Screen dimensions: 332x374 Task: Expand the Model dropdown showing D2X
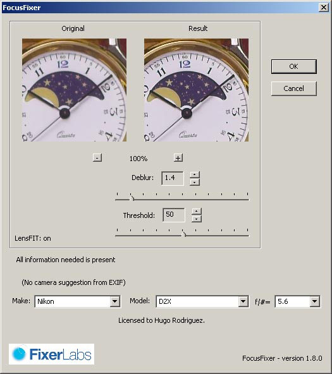click(x=243, y=301)
